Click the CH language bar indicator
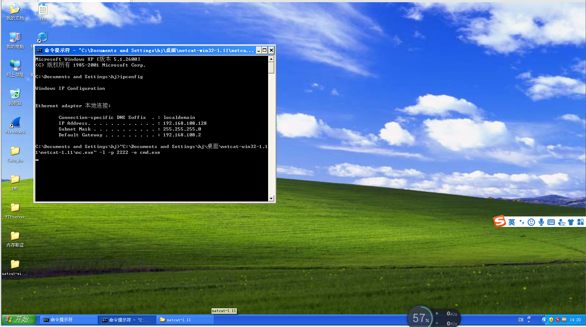The width and height of the screenshot is (586, 327). tap(521, 320)
